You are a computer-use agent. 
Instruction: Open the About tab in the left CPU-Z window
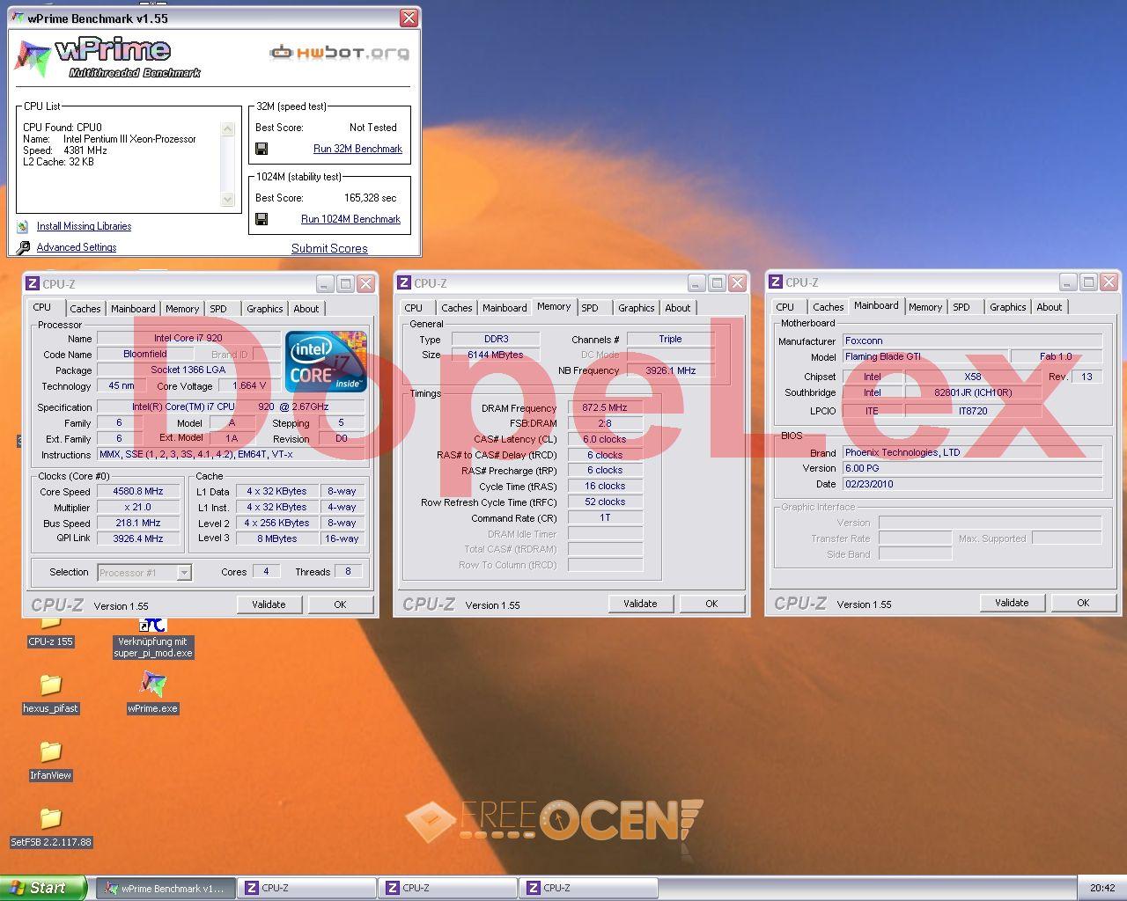click(306, 309)
